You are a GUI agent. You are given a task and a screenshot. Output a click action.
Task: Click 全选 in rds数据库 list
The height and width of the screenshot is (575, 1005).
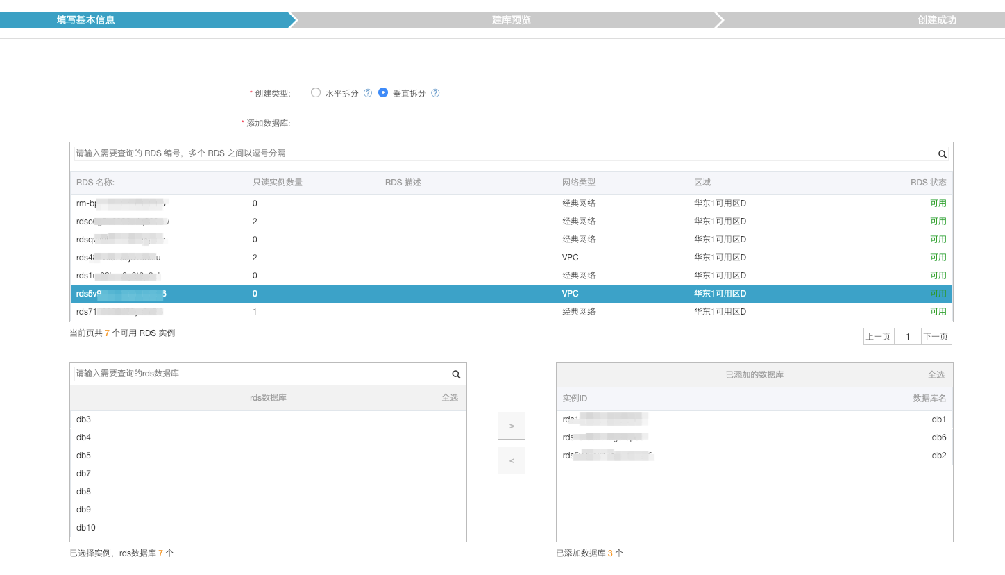click(450, 398)
